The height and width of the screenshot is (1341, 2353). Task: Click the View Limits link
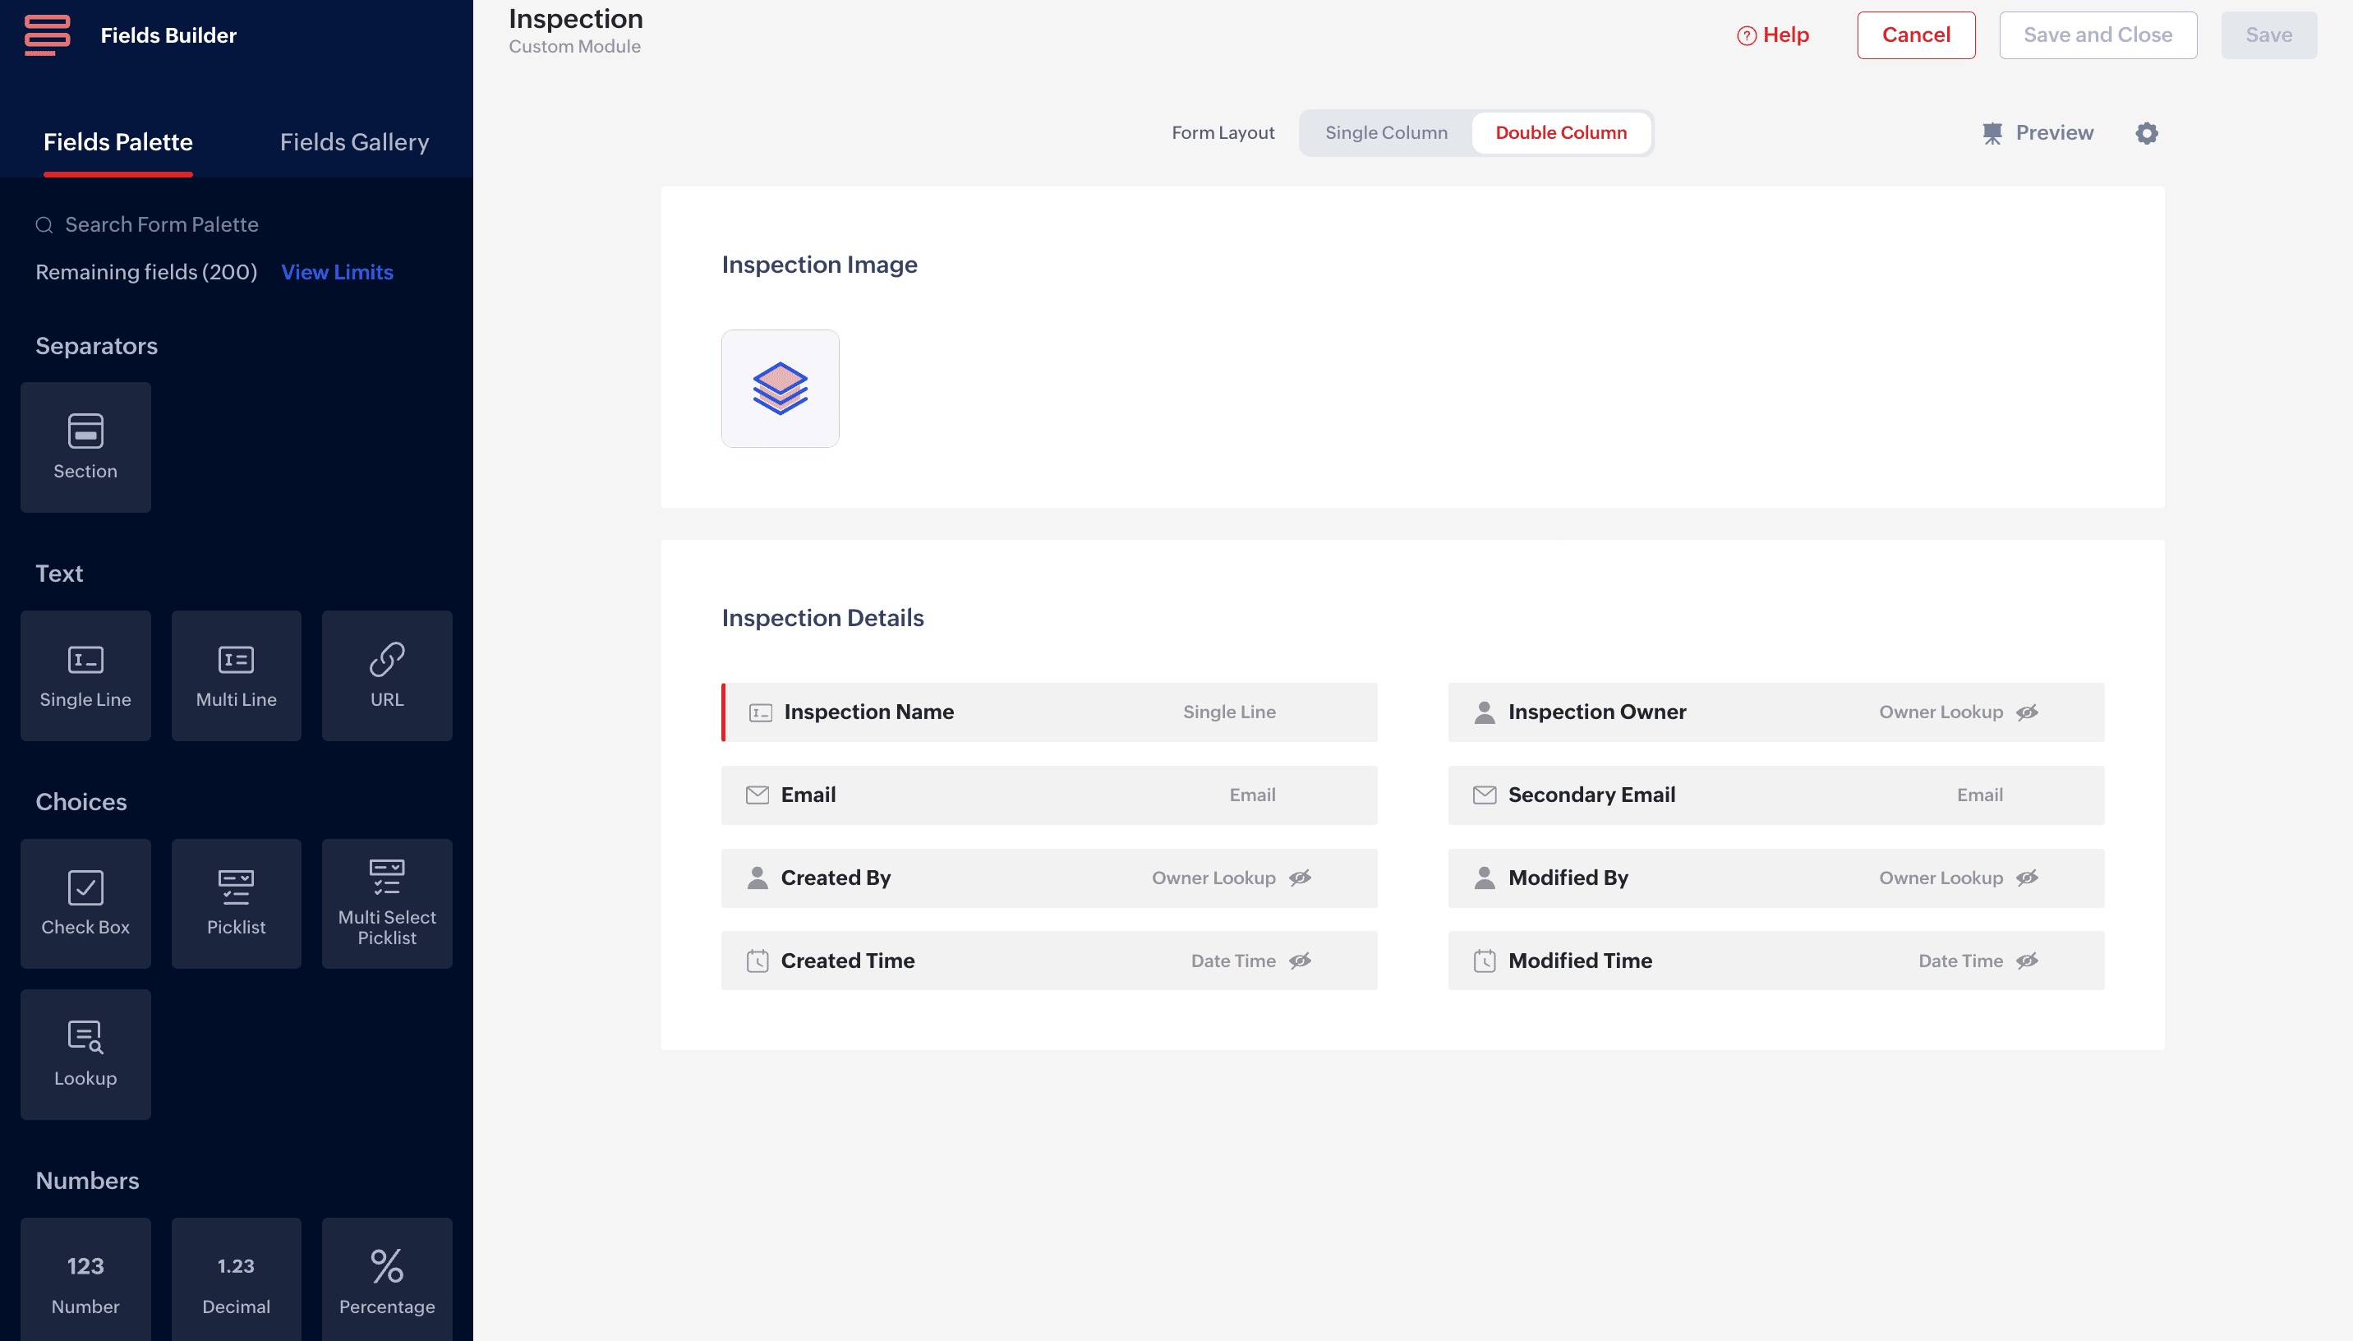[337, 272]
